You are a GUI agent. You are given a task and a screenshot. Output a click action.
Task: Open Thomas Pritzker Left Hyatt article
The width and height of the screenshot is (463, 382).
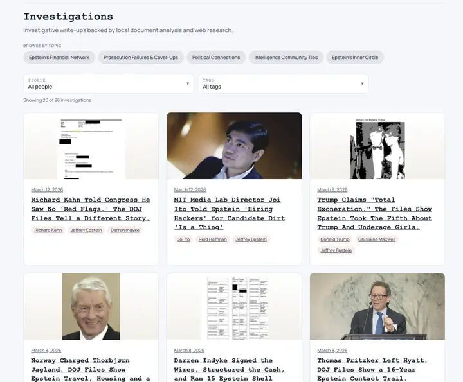click(x=372, y=369)
